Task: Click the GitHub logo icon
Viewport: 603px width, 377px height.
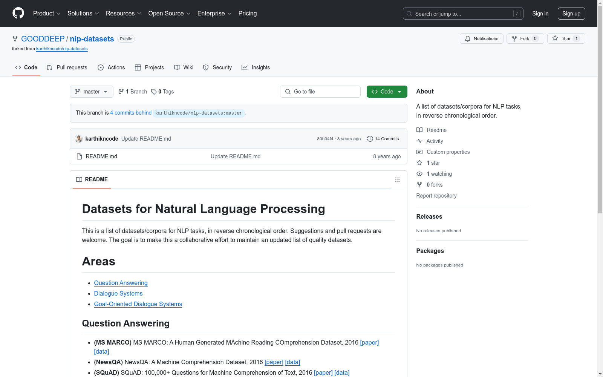Action: tap(18, 13)
